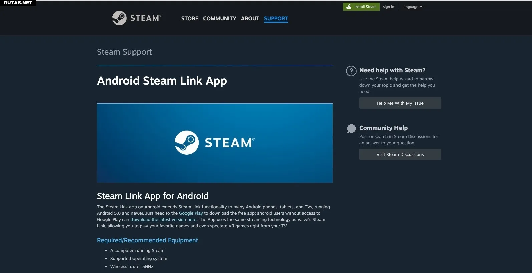Go to the COMMUNITY section
The width and height of the screenshot is (532, 273).
tap(219, 19)
